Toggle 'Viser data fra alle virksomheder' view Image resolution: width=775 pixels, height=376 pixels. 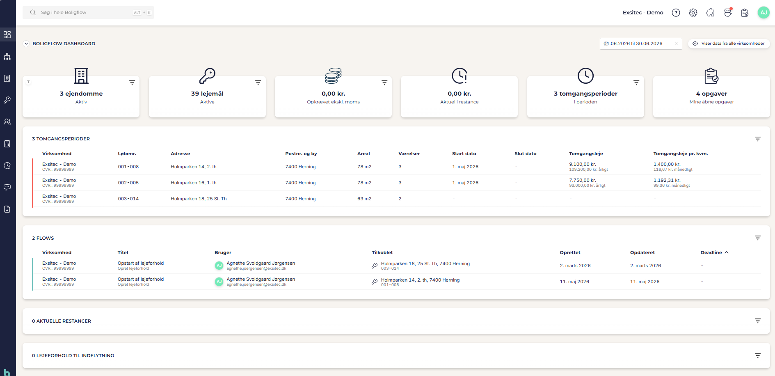pos(729,44)
